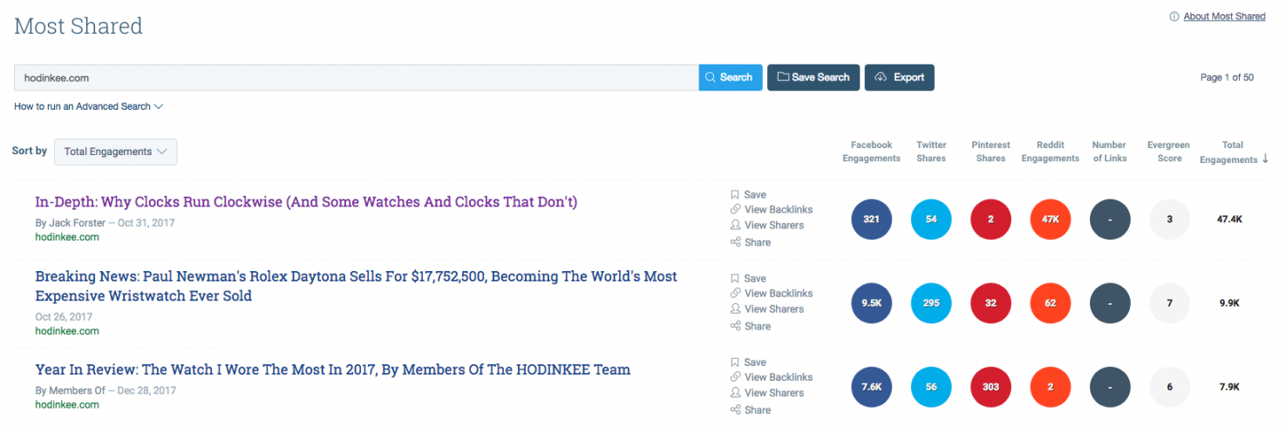Click View Backlinks link icon for Paul Newman article
The height and width of the screenshot is (427, 1286).
point(735,294)
